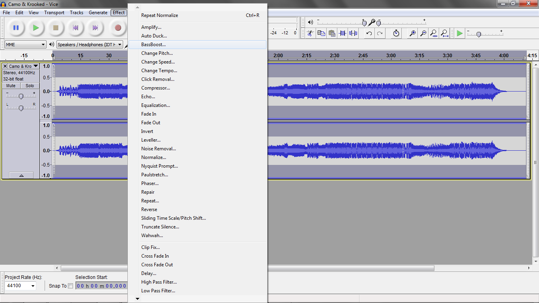The width and height of the screenshot is (539, 303).
Task: Fit project in window zoom icon
Action: (444, 33)
